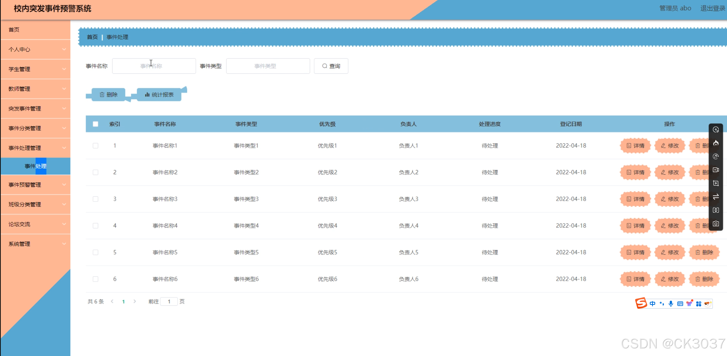Image resolution: width=727 pixels, height=356 pixels.
Task: Click the video record icon in floating toolbar
Action: pos(715,170)
